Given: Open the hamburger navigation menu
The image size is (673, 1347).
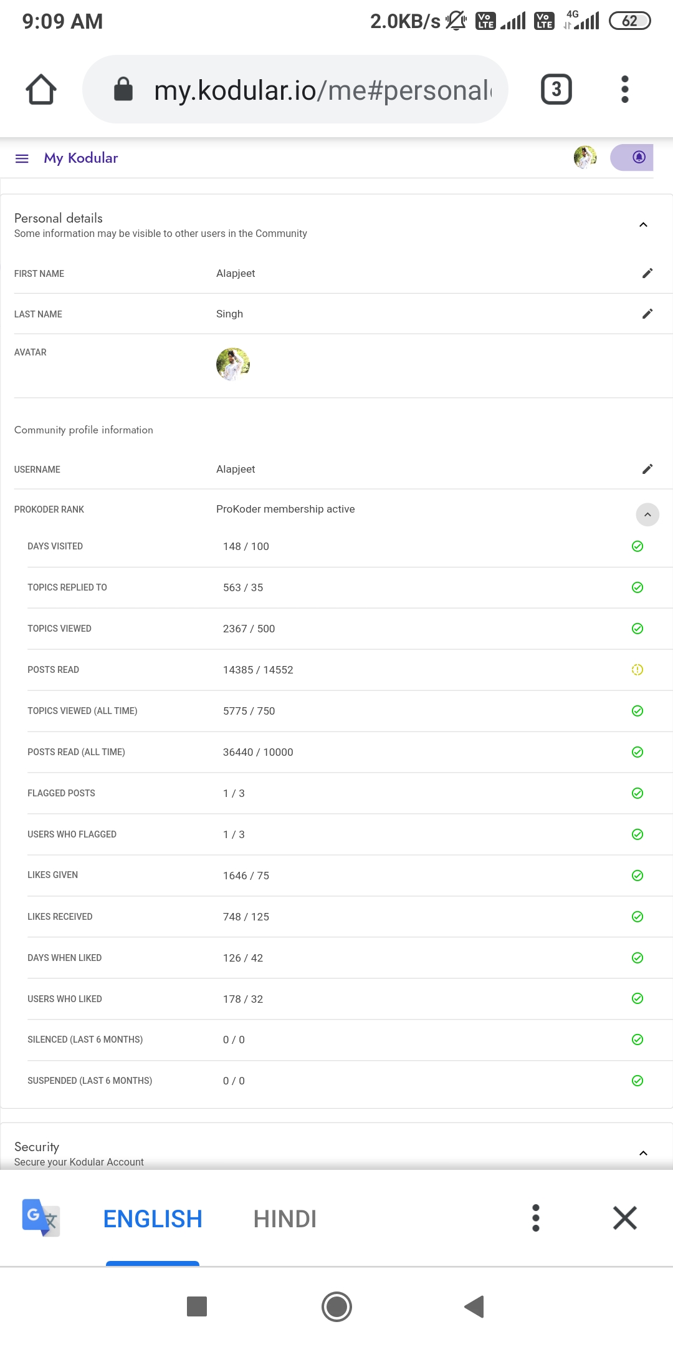Looking at the screenshot, I should [22, 158].
